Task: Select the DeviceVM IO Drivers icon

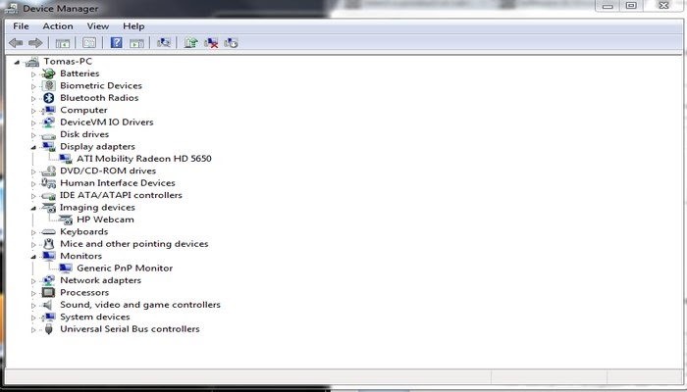Action: (49, 122)
